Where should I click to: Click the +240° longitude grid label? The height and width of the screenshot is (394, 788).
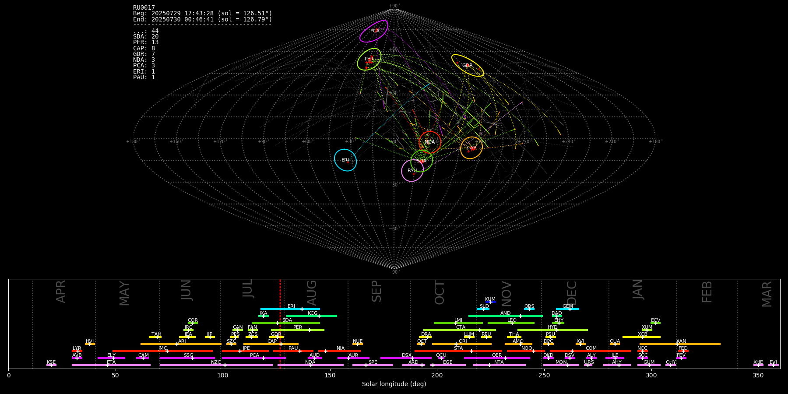[567, 141]
